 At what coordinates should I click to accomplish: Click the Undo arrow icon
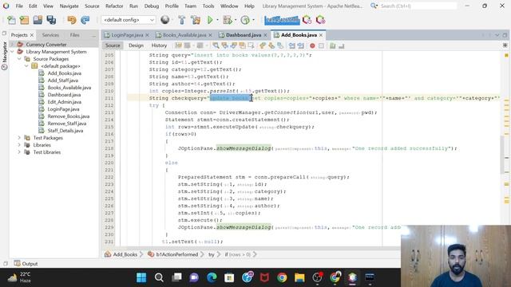pyautogui.click(x=71, y=20)
